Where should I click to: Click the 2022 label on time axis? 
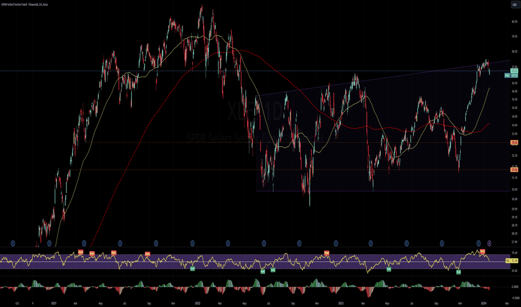click(198, 303)
